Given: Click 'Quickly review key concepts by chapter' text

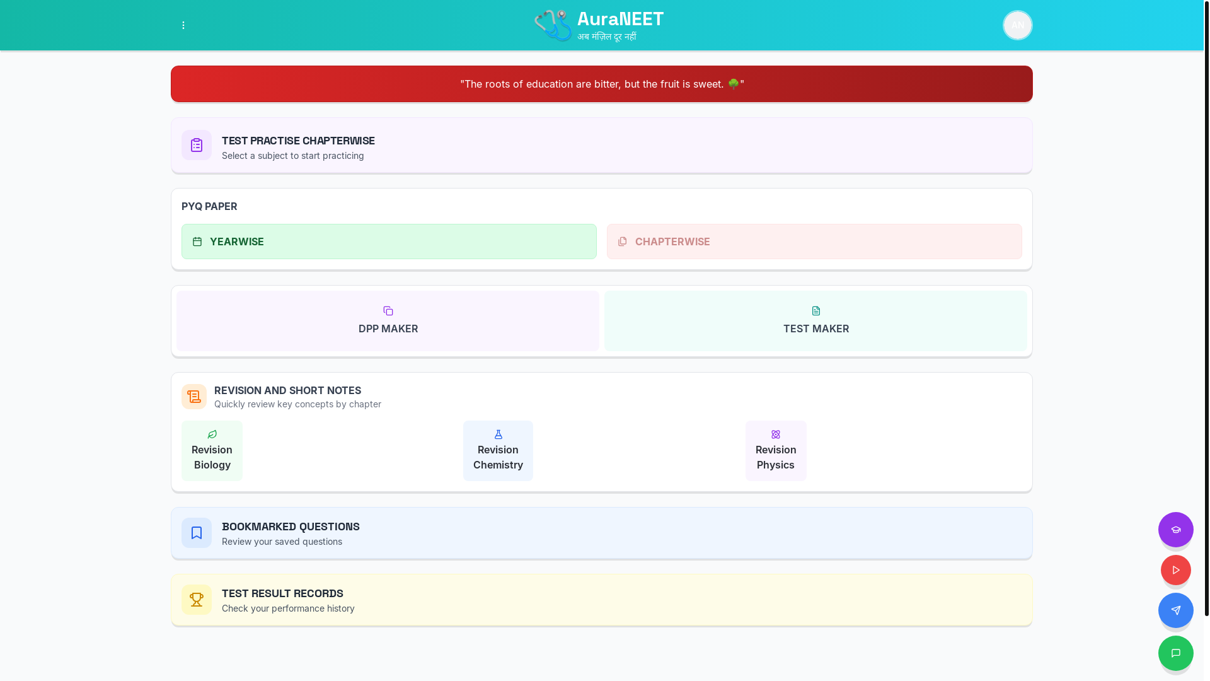Looking at the screenshot, I should coord(297,404).
